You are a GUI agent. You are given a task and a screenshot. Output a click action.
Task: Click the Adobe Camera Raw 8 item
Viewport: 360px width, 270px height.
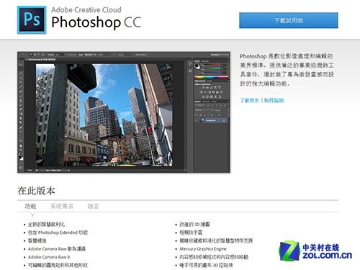(49, 257)
